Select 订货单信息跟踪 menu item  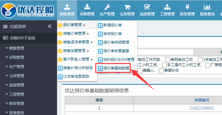[77, 77]
